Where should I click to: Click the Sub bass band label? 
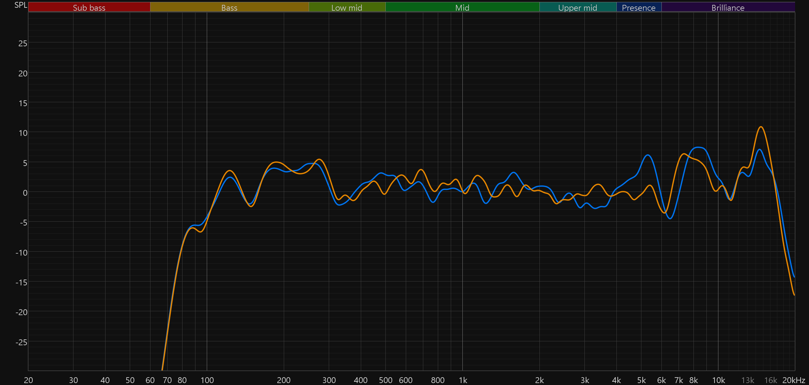[89, 7]
